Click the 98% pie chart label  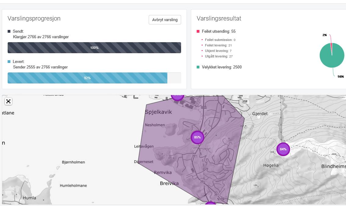coord(341,77)
